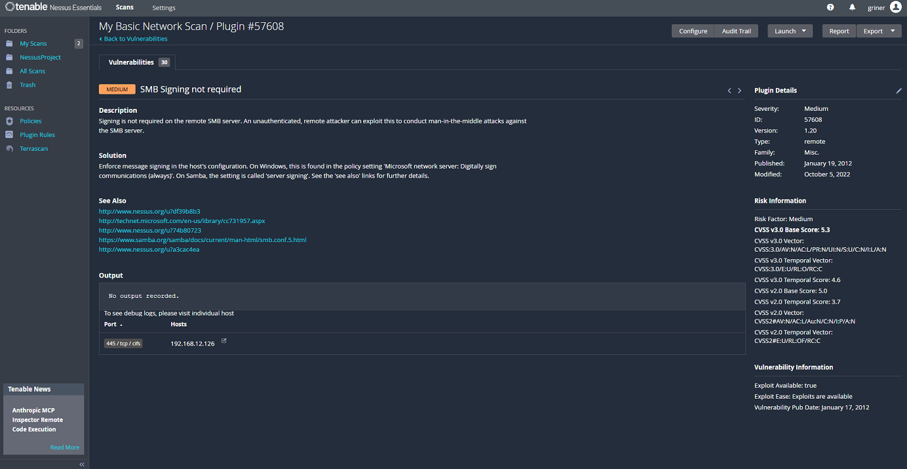Image resolution: width=907 pixels, height=469 pixels.
Task: Click the Terrascan icon
Action: [9, 149]
